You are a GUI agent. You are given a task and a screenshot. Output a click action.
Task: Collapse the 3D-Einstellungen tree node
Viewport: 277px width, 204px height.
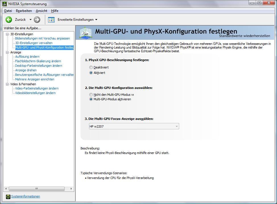(x=7, y=34)
